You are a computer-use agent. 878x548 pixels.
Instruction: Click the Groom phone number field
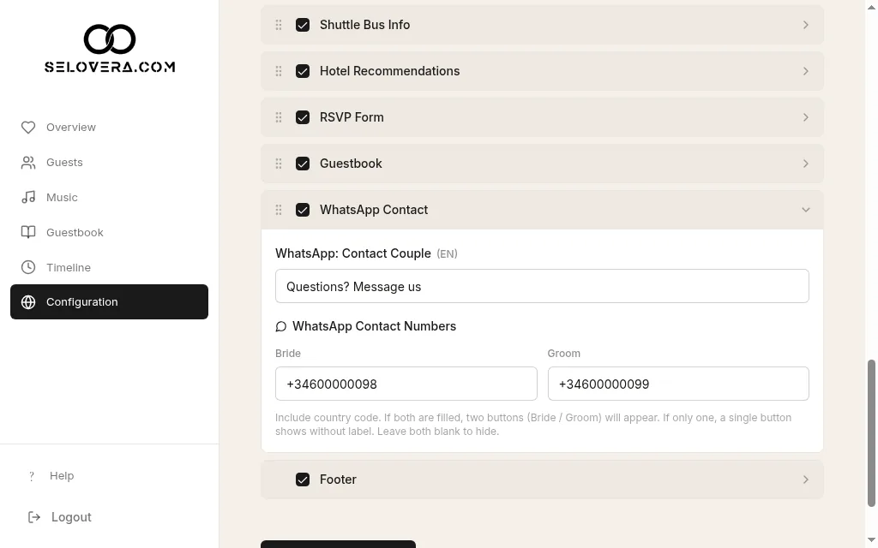point(678,384)
